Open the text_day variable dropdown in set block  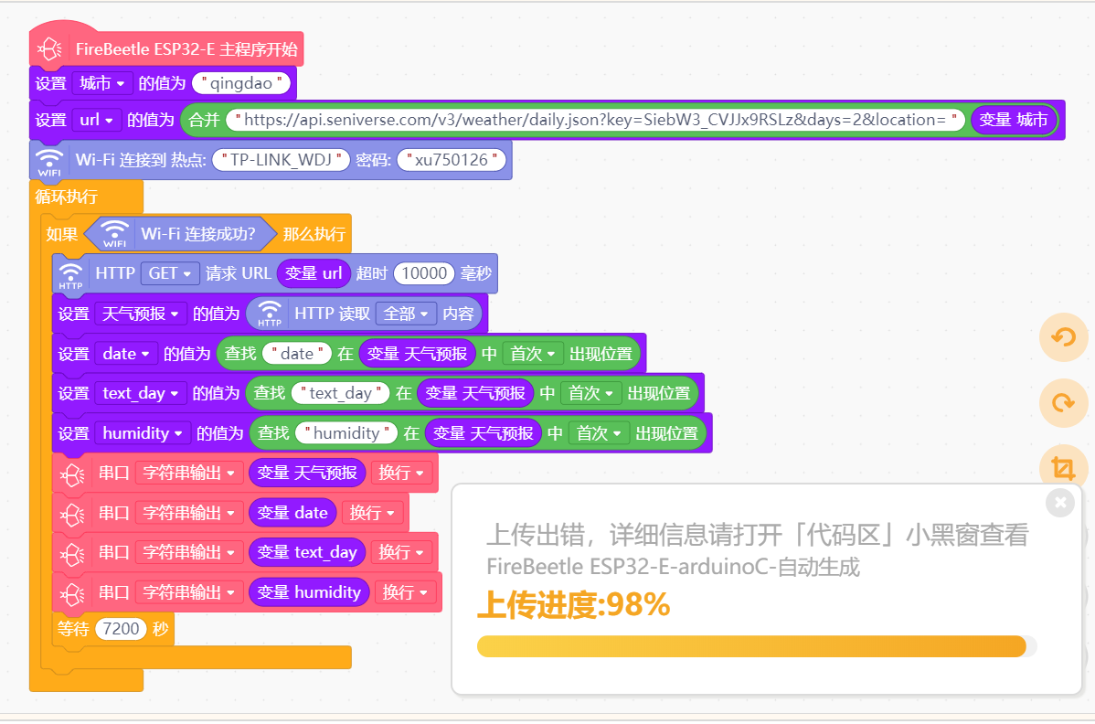tap(141, 393)
